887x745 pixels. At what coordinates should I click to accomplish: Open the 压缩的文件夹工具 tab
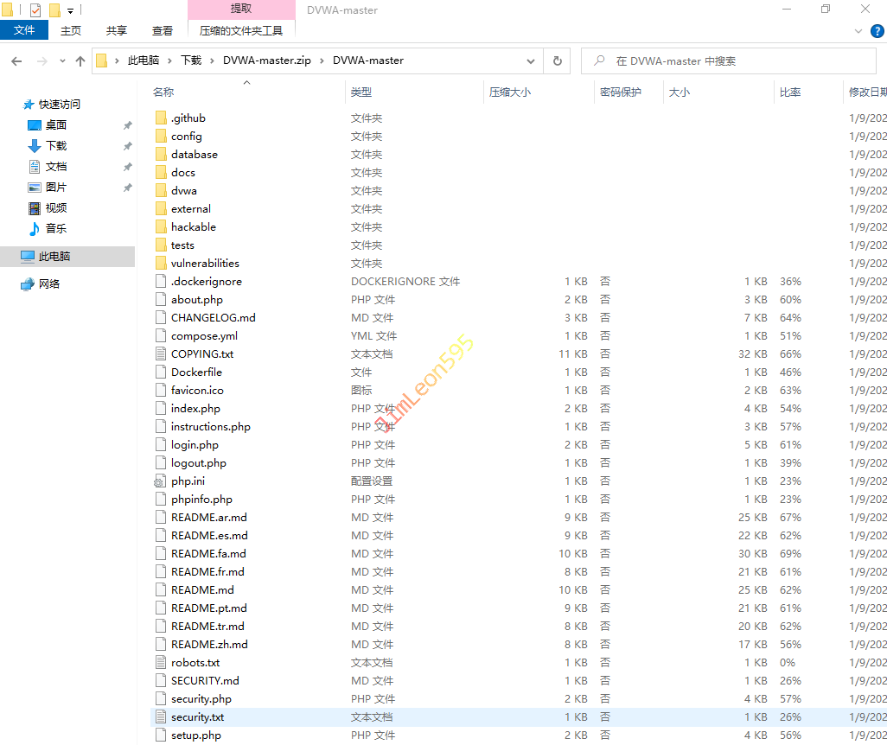coord(241,30)
